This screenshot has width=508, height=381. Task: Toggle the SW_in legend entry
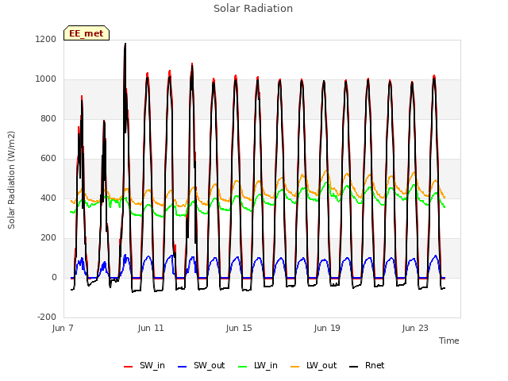pyautogui.click(x=144, y=365)
